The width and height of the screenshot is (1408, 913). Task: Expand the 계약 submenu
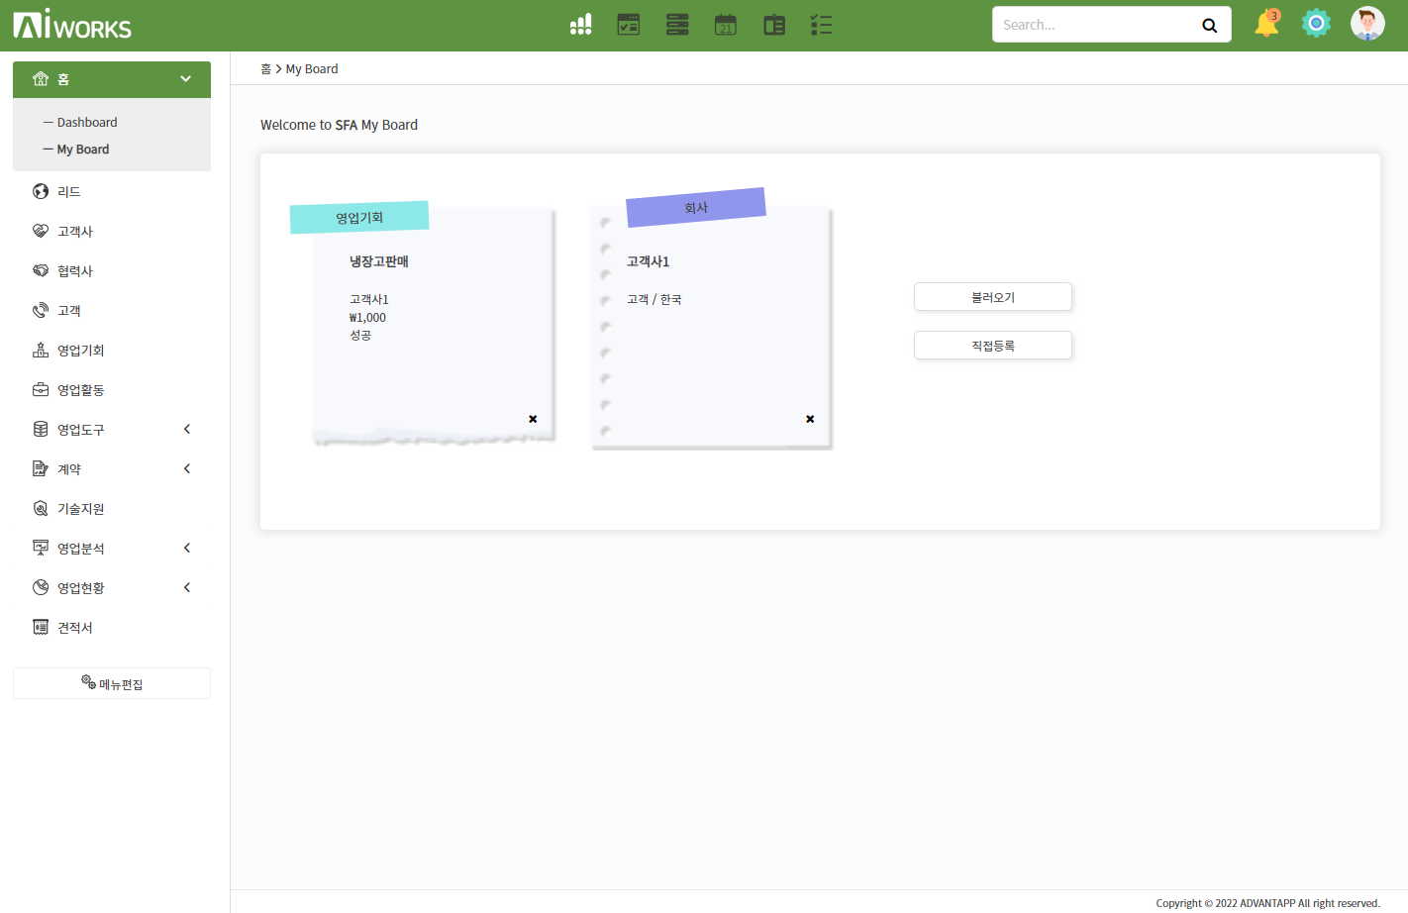[186, 468]
